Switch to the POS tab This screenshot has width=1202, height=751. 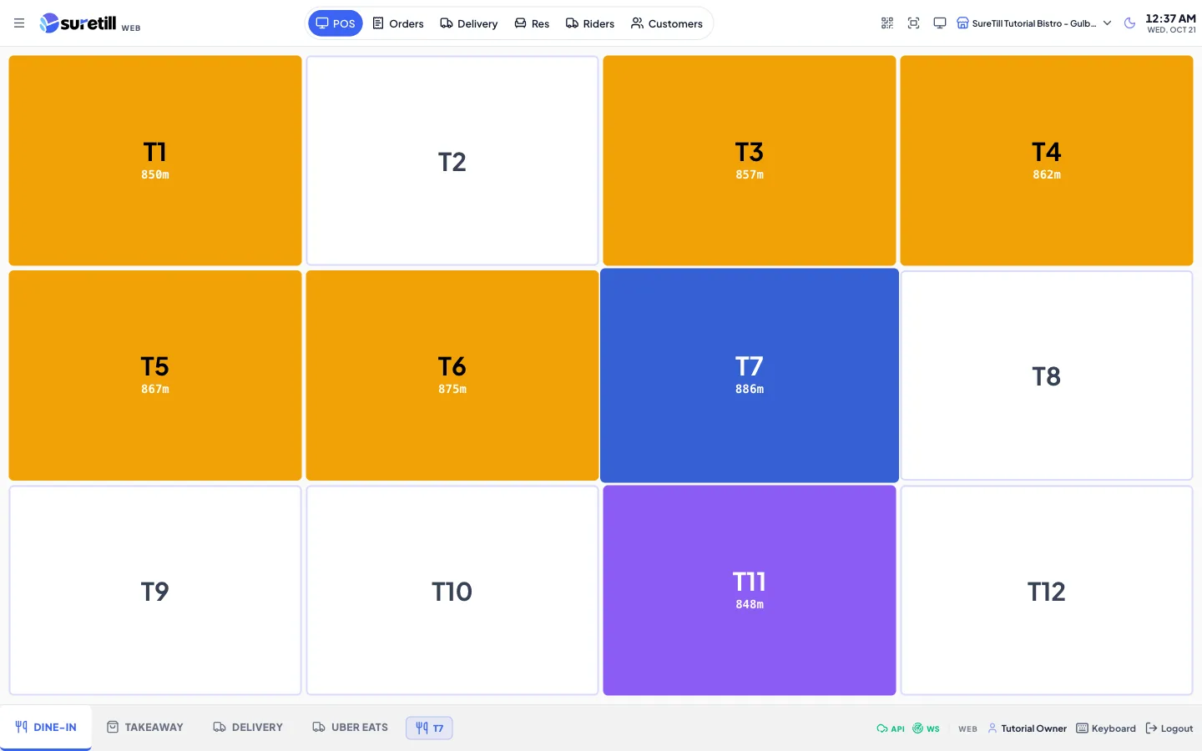(x=336, y=23)
